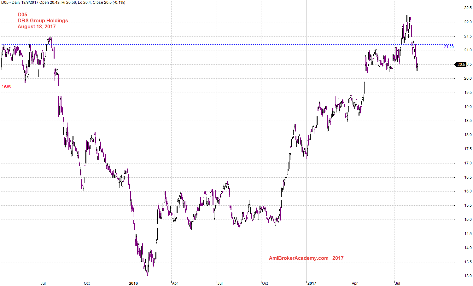The image size is (473, 286).
Task: Click the 18.0 price axis label
Action: click(468, 135)
